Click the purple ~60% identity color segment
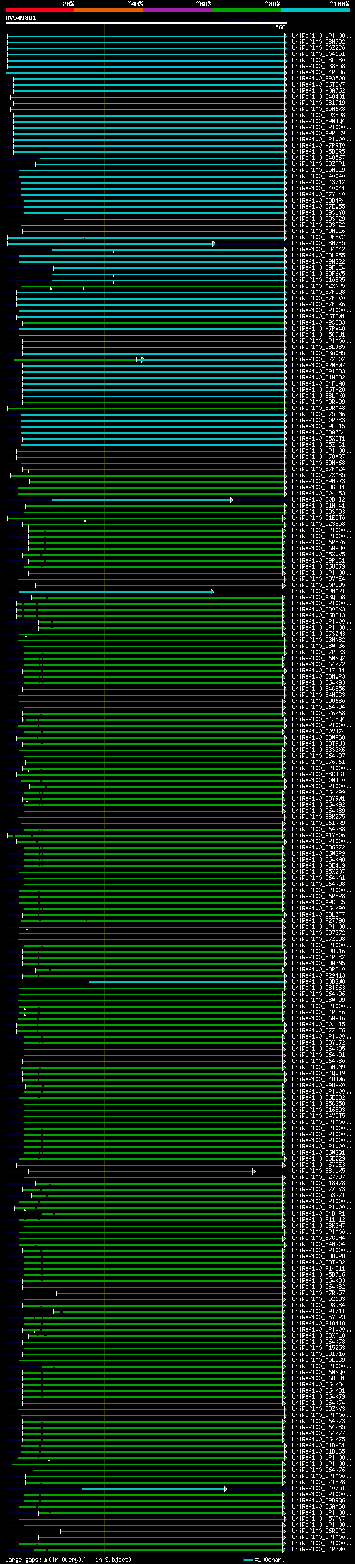 click(177, 10)
